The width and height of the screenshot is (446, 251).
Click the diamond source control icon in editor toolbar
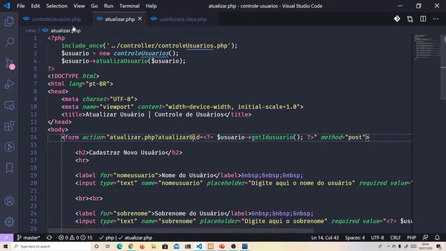tap(397, 19)
